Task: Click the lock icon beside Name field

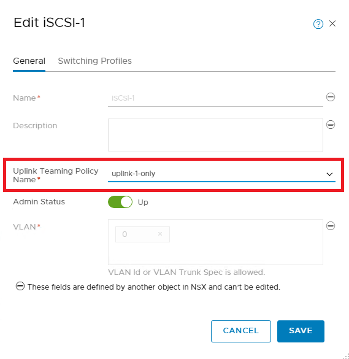Action: pos(331,97)
